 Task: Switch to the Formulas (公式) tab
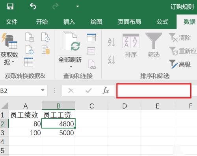click(162, 22)
